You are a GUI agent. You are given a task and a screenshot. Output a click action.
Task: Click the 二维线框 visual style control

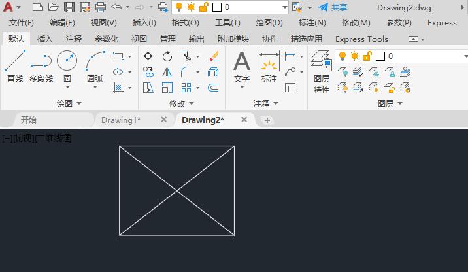click(x=54, y=138)
